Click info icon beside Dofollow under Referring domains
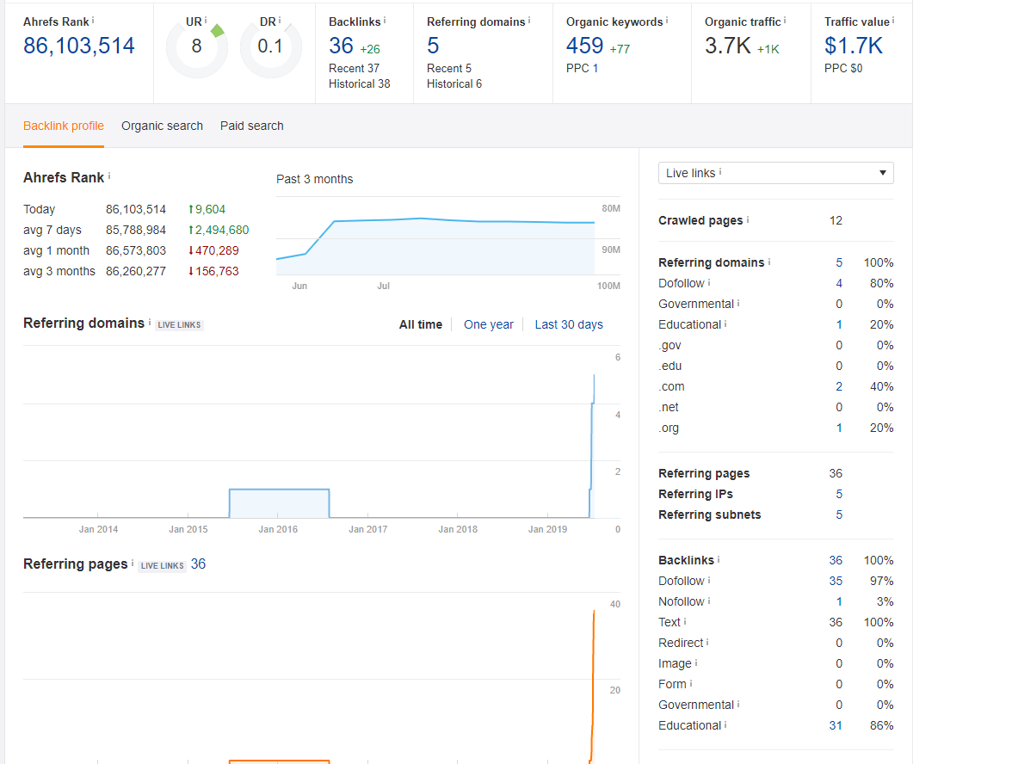Viewport: 1012px width, 764px height. pos(709,282)
